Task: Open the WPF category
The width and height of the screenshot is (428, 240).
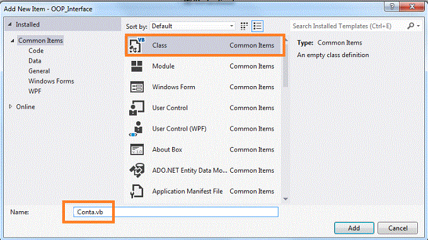Action: click(x=35, y=92)
